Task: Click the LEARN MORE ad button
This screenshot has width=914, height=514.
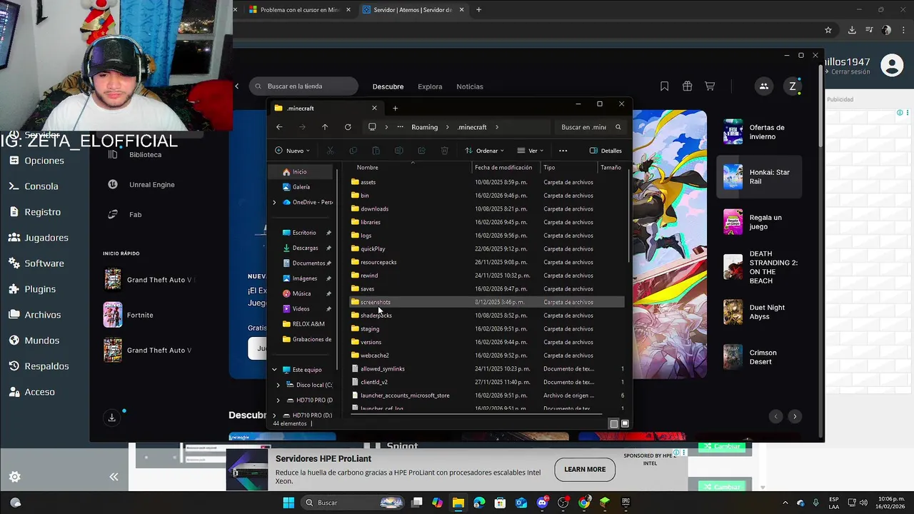Action: (x=585, y=469)
